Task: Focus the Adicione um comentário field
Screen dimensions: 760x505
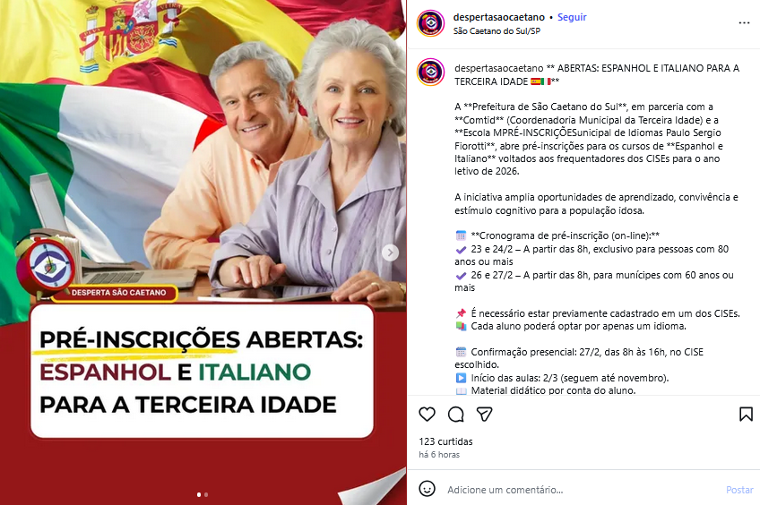Action: 582,490
